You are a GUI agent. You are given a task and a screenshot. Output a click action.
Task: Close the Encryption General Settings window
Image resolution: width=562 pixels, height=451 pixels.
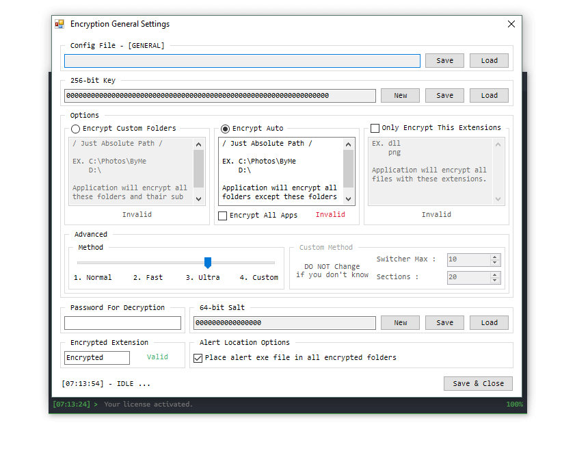[511, 24]
